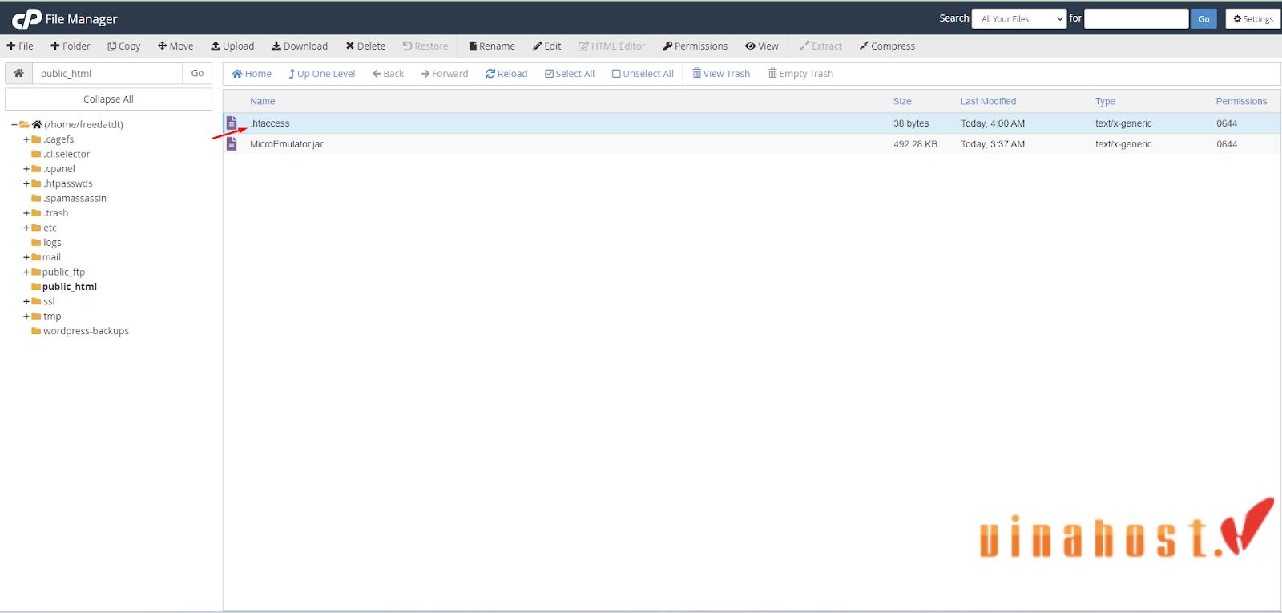Expand the etc folder
This screenshot has height=613, width=1282.
(x=26, y=228)
